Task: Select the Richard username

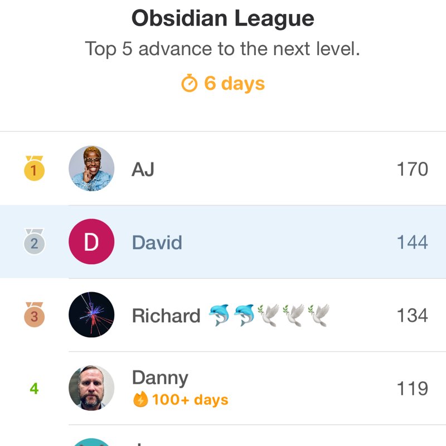Action: (166, 316)
